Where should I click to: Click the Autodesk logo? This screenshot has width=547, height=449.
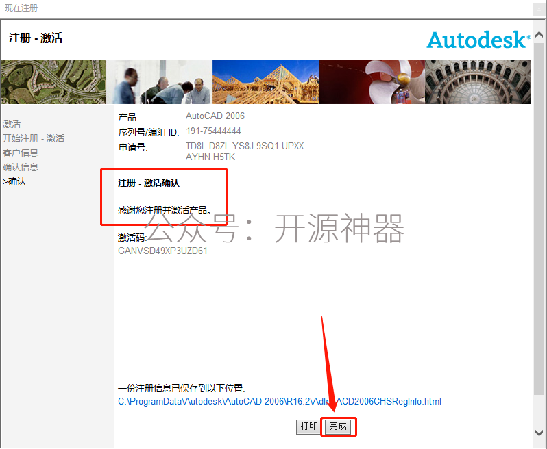[x=478, y=40]
